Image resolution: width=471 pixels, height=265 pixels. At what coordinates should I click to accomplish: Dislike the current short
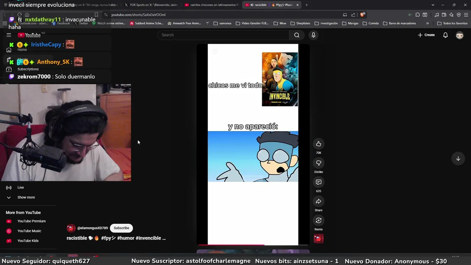319,163
